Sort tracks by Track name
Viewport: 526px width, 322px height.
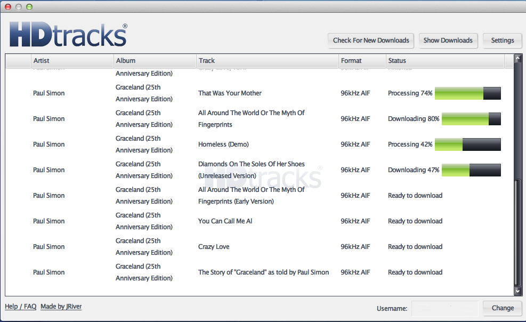(266, 60)
